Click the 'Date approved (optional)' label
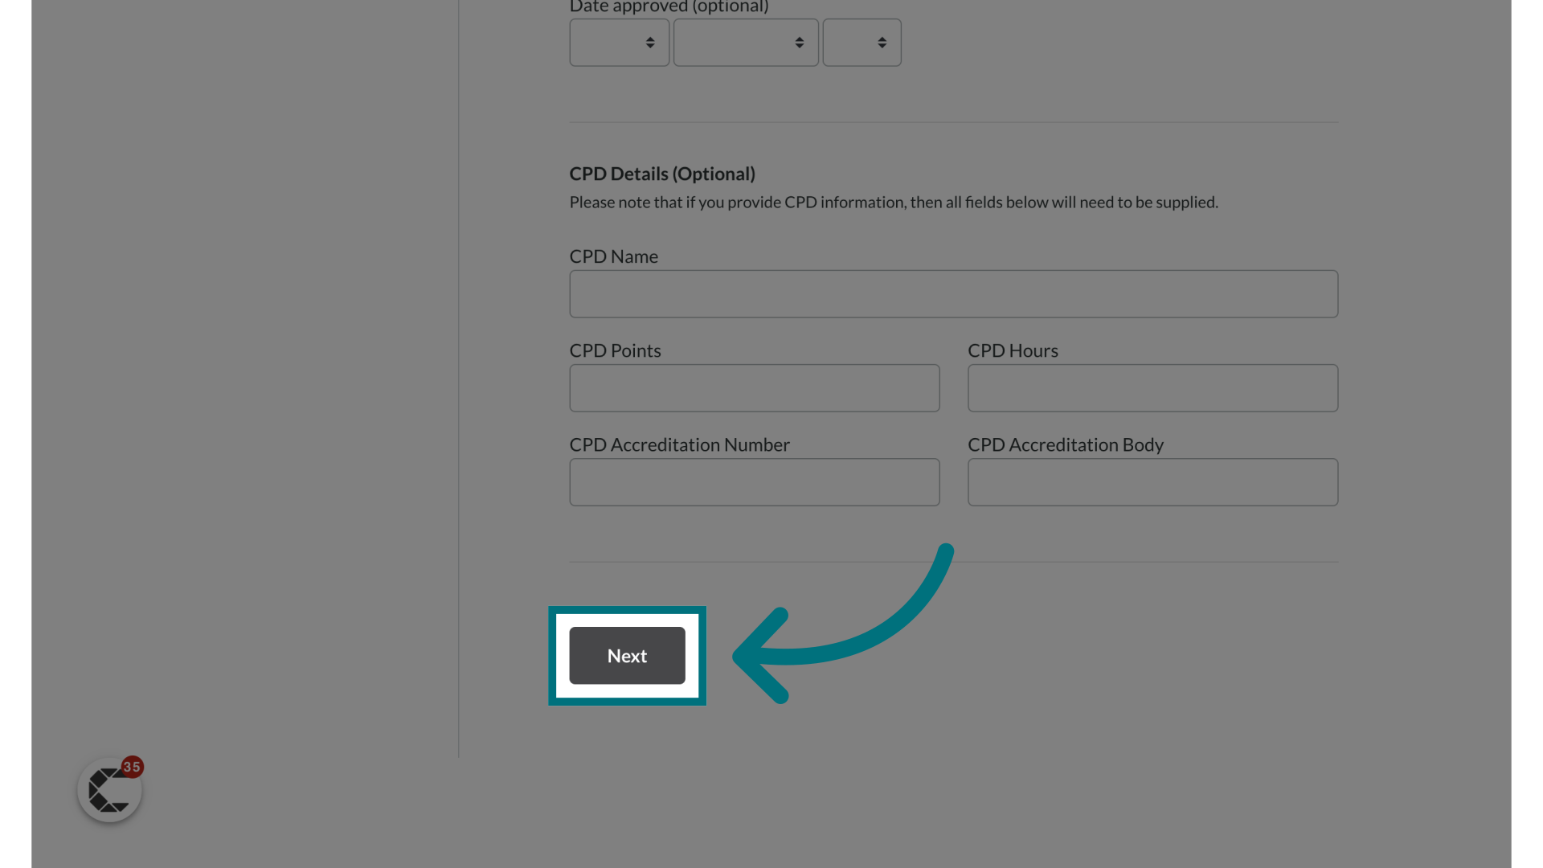Image resolution: width=1543 pixels, height=868 pixels. [669, 7]
